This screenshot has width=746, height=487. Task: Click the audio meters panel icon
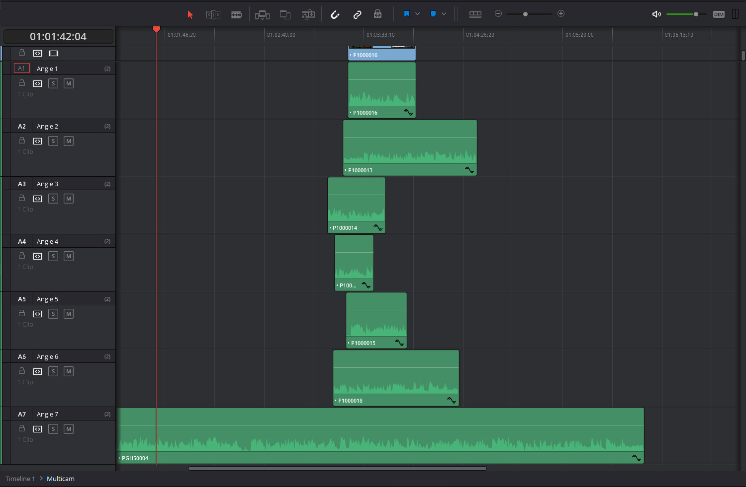tap(735, 14)
